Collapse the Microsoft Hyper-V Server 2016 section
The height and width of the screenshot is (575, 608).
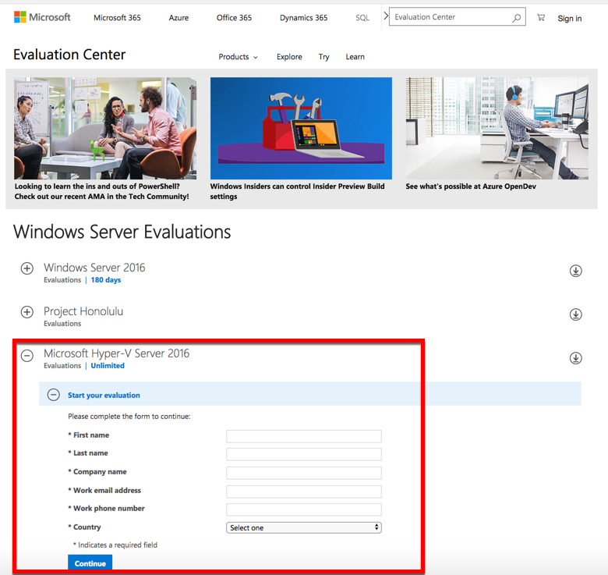27,356
